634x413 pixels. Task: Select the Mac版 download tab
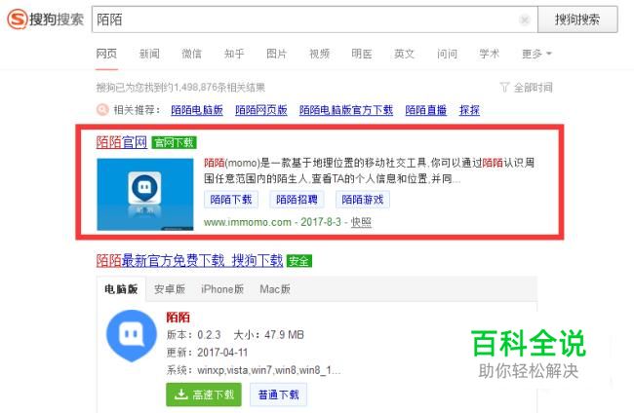coord(275,289)
